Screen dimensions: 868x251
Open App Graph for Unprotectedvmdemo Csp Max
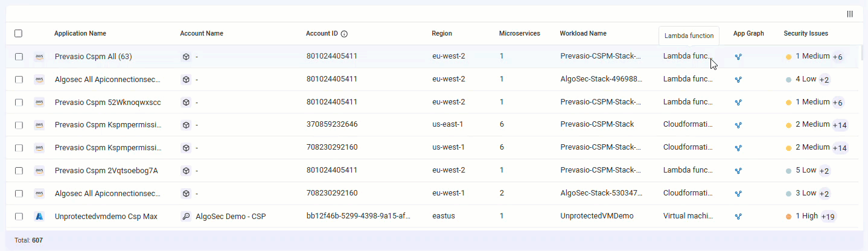click(x=738, y=216)
